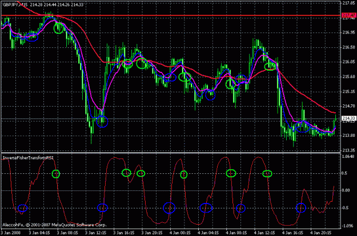The image size is (357, 236).
Task: Click the 216.05 price scale value
Action: (348, 62)
